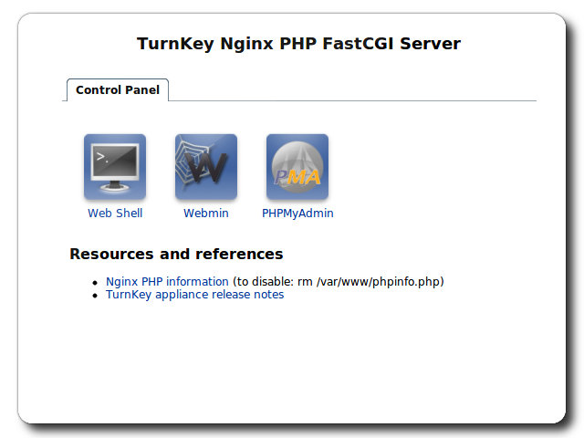Select the Control Panel tab
584x438 pixels.
[118, 90]
